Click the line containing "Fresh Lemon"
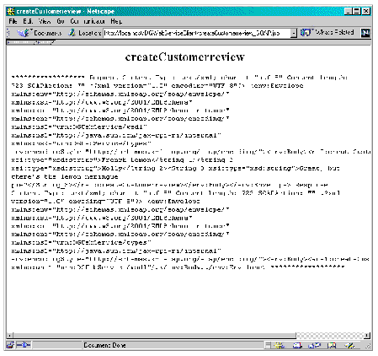The width and height of the screenshot is (378, 356). coord(122,160)
